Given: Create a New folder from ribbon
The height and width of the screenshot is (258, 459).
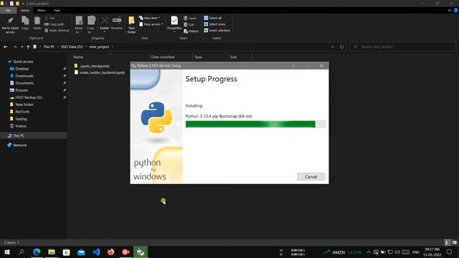Looking at the screenshot, I should [x=131, y=25].
